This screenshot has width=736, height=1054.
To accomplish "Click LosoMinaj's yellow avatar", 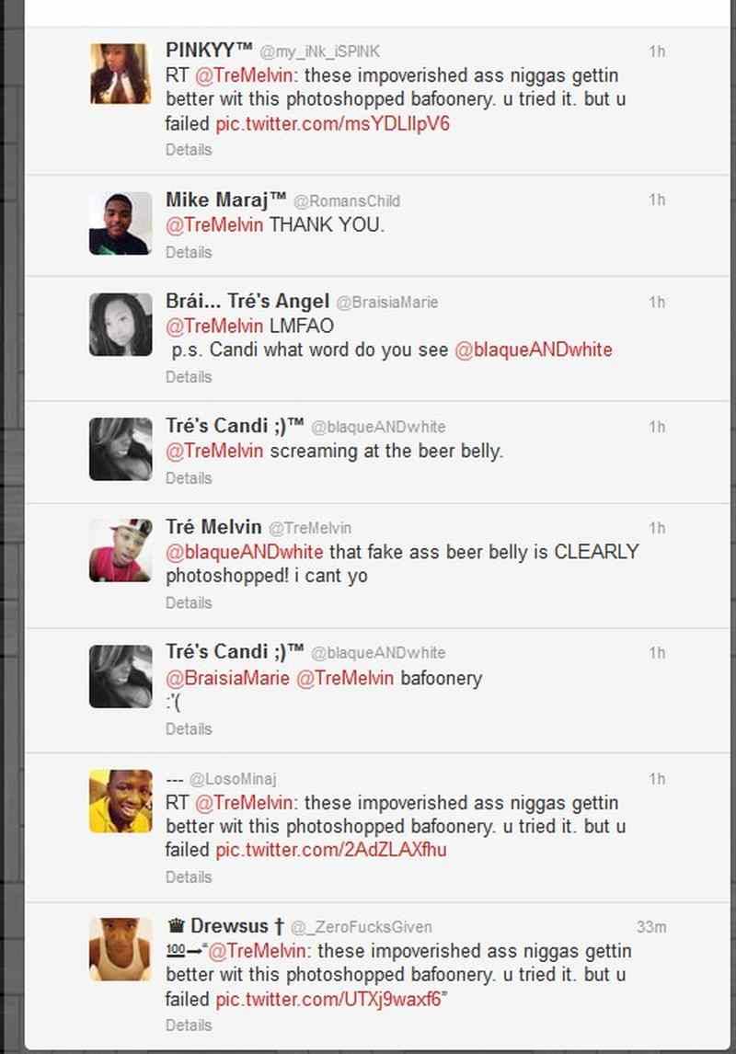I will click(121, 801).
